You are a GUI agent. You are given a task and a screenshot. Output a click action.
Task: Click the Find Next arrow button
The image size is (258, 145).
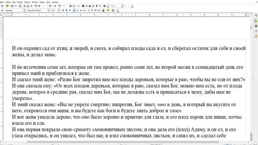click(x=125, y=6)
